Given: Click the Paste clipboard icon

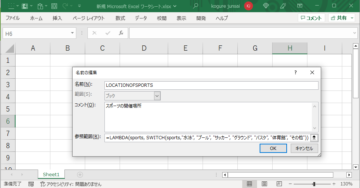Looking at the screenshot, I should coord(40,6).
